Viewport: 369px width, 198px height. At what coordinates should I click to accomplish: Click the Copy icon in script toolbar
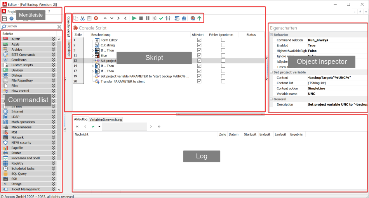pos(76,18)
